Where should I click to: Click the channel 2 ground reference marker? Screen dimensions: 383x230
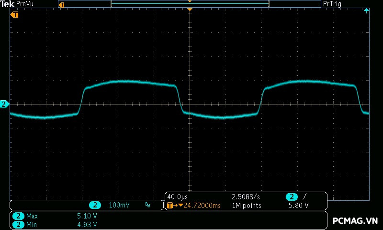[x=4, y=104]
